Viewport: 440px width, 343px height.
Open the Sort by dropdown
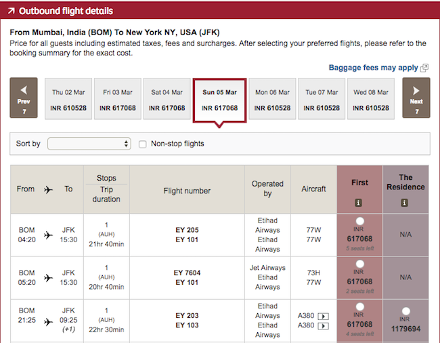pos(89,144)
